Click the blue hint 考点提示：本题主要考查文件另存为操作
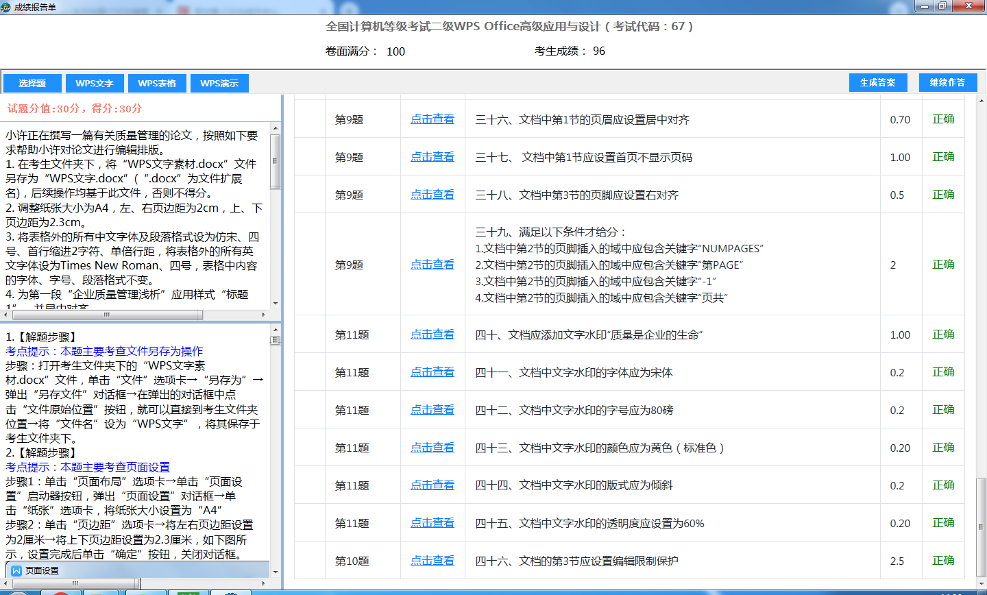 [104, 351]
